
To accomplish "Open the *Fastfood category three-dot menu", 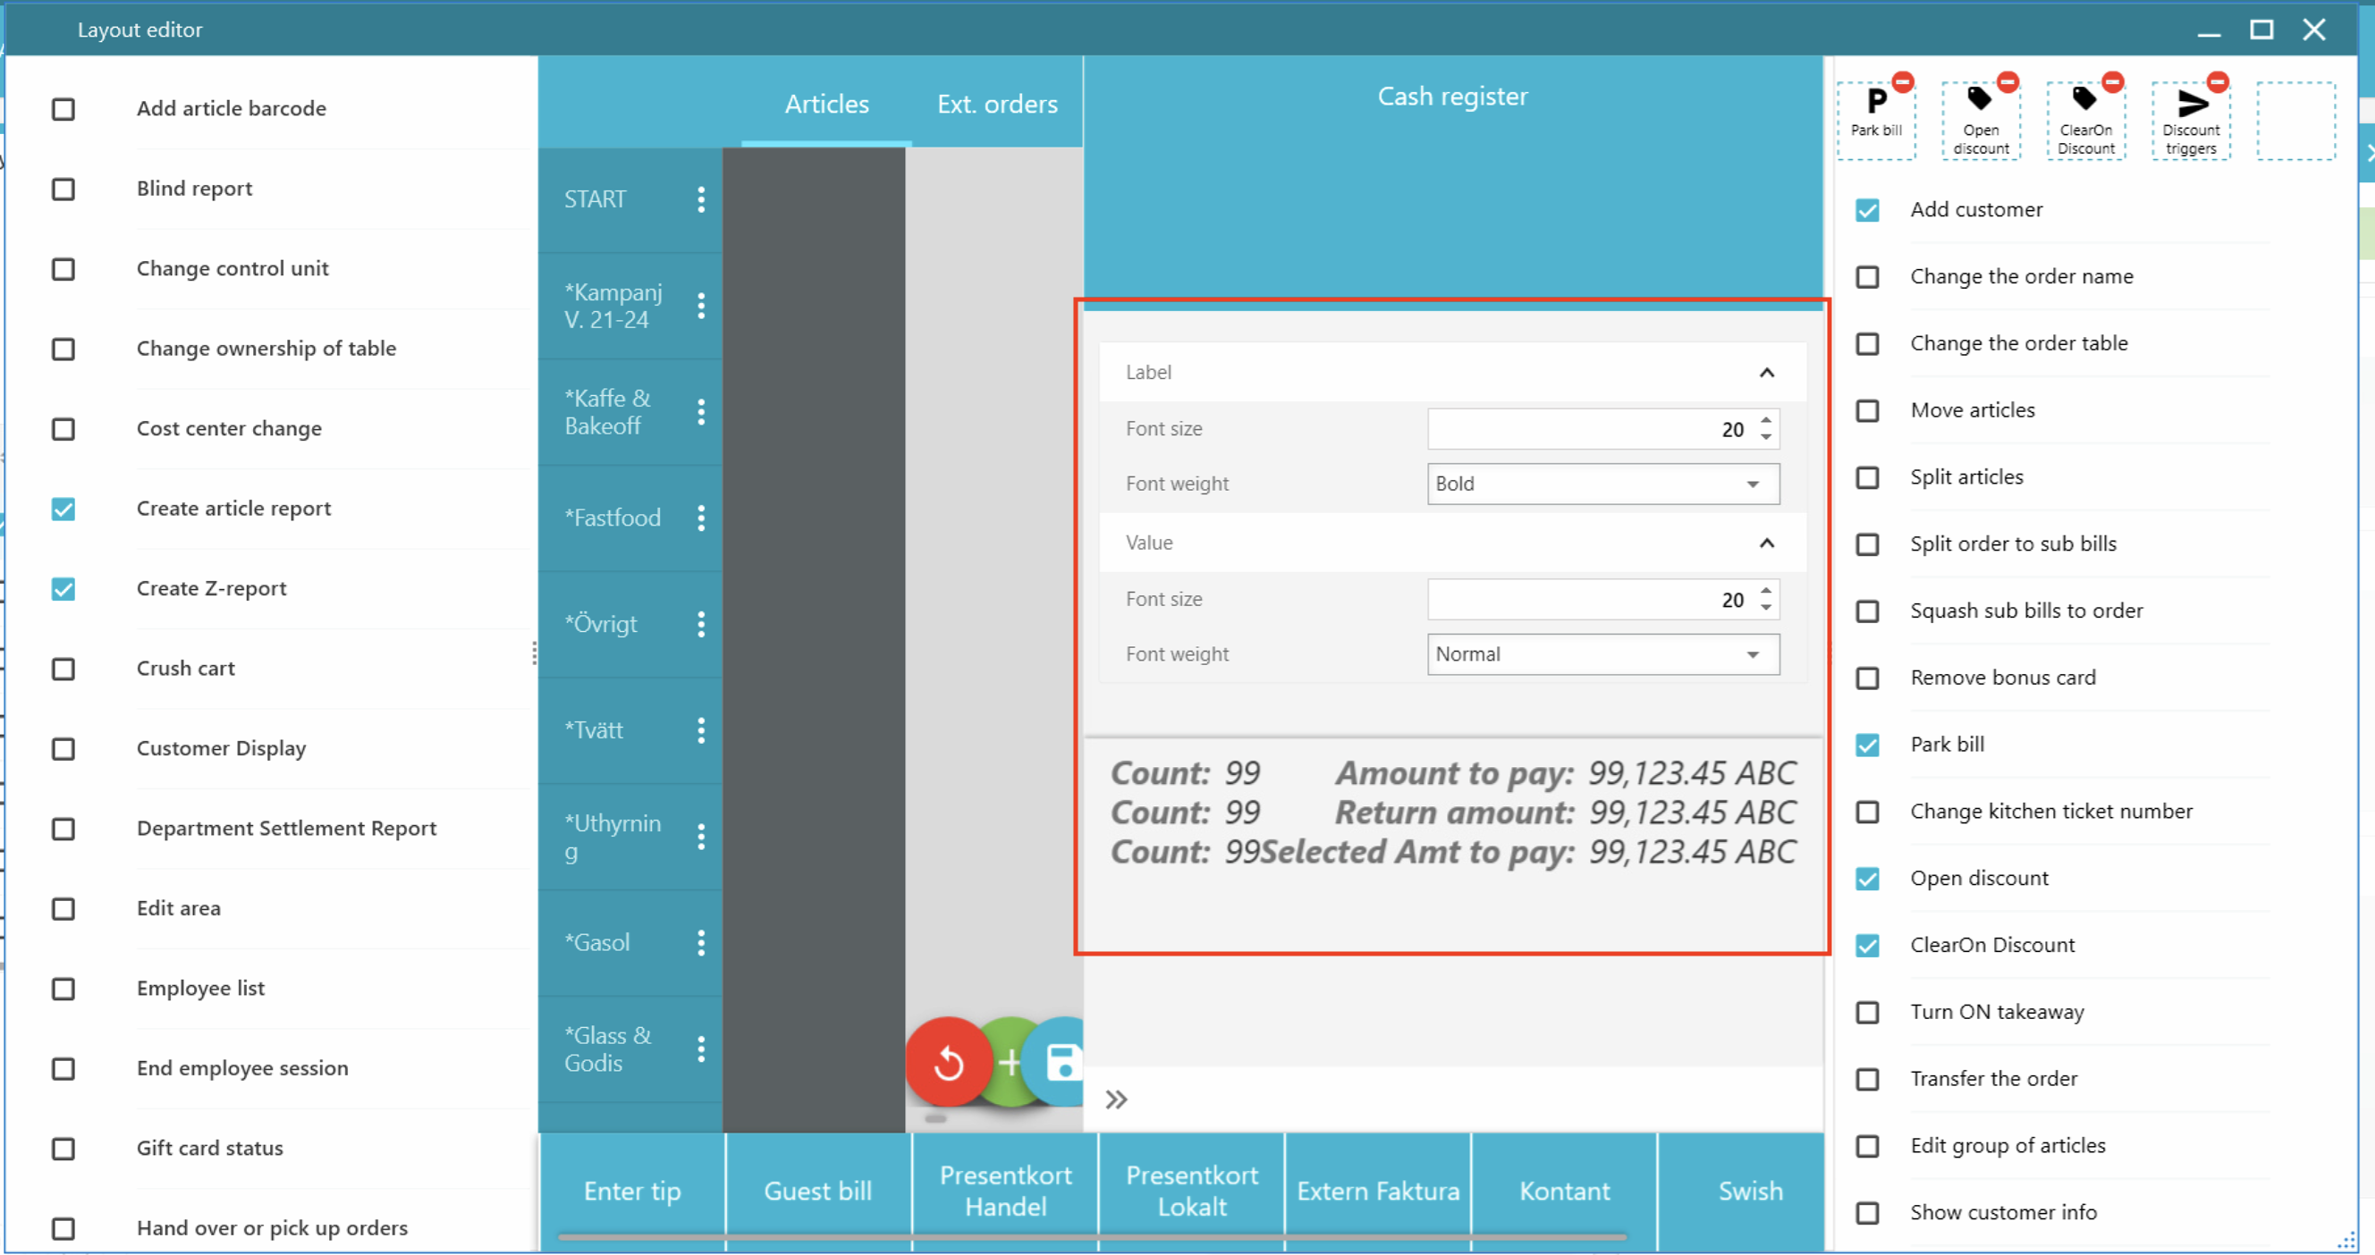I will tap(701, 518).
